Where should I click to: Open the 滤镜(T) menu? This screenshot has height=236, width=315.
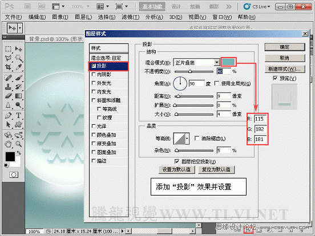[130, 17]
